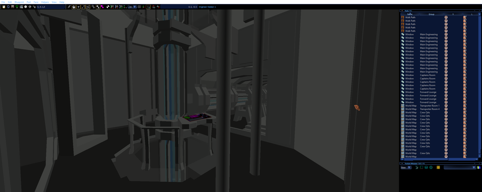This screenshot has width=482, height=192.
Task: Select the World Map Transporter Room 1 row
Action: [x=439, y=106]
